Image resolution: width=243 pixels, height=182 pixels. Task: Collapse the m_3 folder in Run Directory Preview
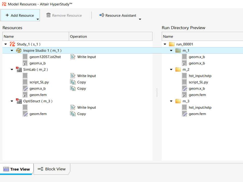point(171,101)
